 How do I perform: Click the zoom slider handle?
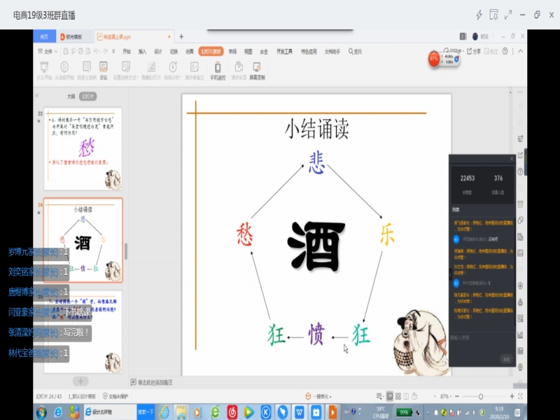point(481,396)
